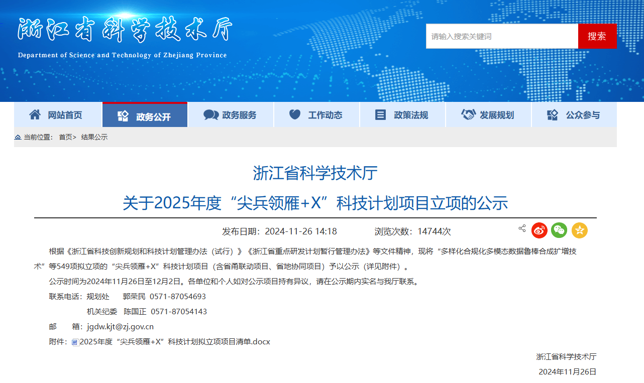Click breadcrumb home icon beside 当前位置
Viewport: 644px width, 383px height.
click(x=18, y=137)
